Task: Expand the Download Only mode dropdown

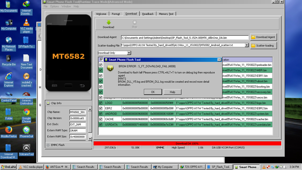Action: [129, 53]
